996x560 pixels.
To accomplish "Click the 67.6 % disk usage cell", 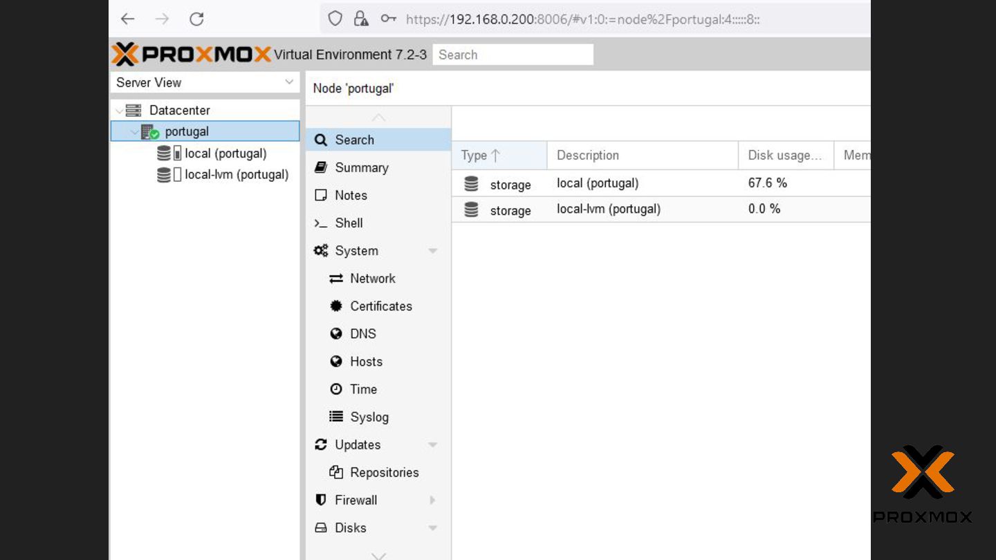I will tap(786, 183).
